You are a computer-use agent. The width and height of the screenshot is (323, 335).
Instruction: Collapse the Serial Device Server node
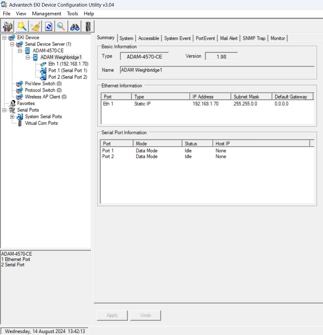point(12,44)
